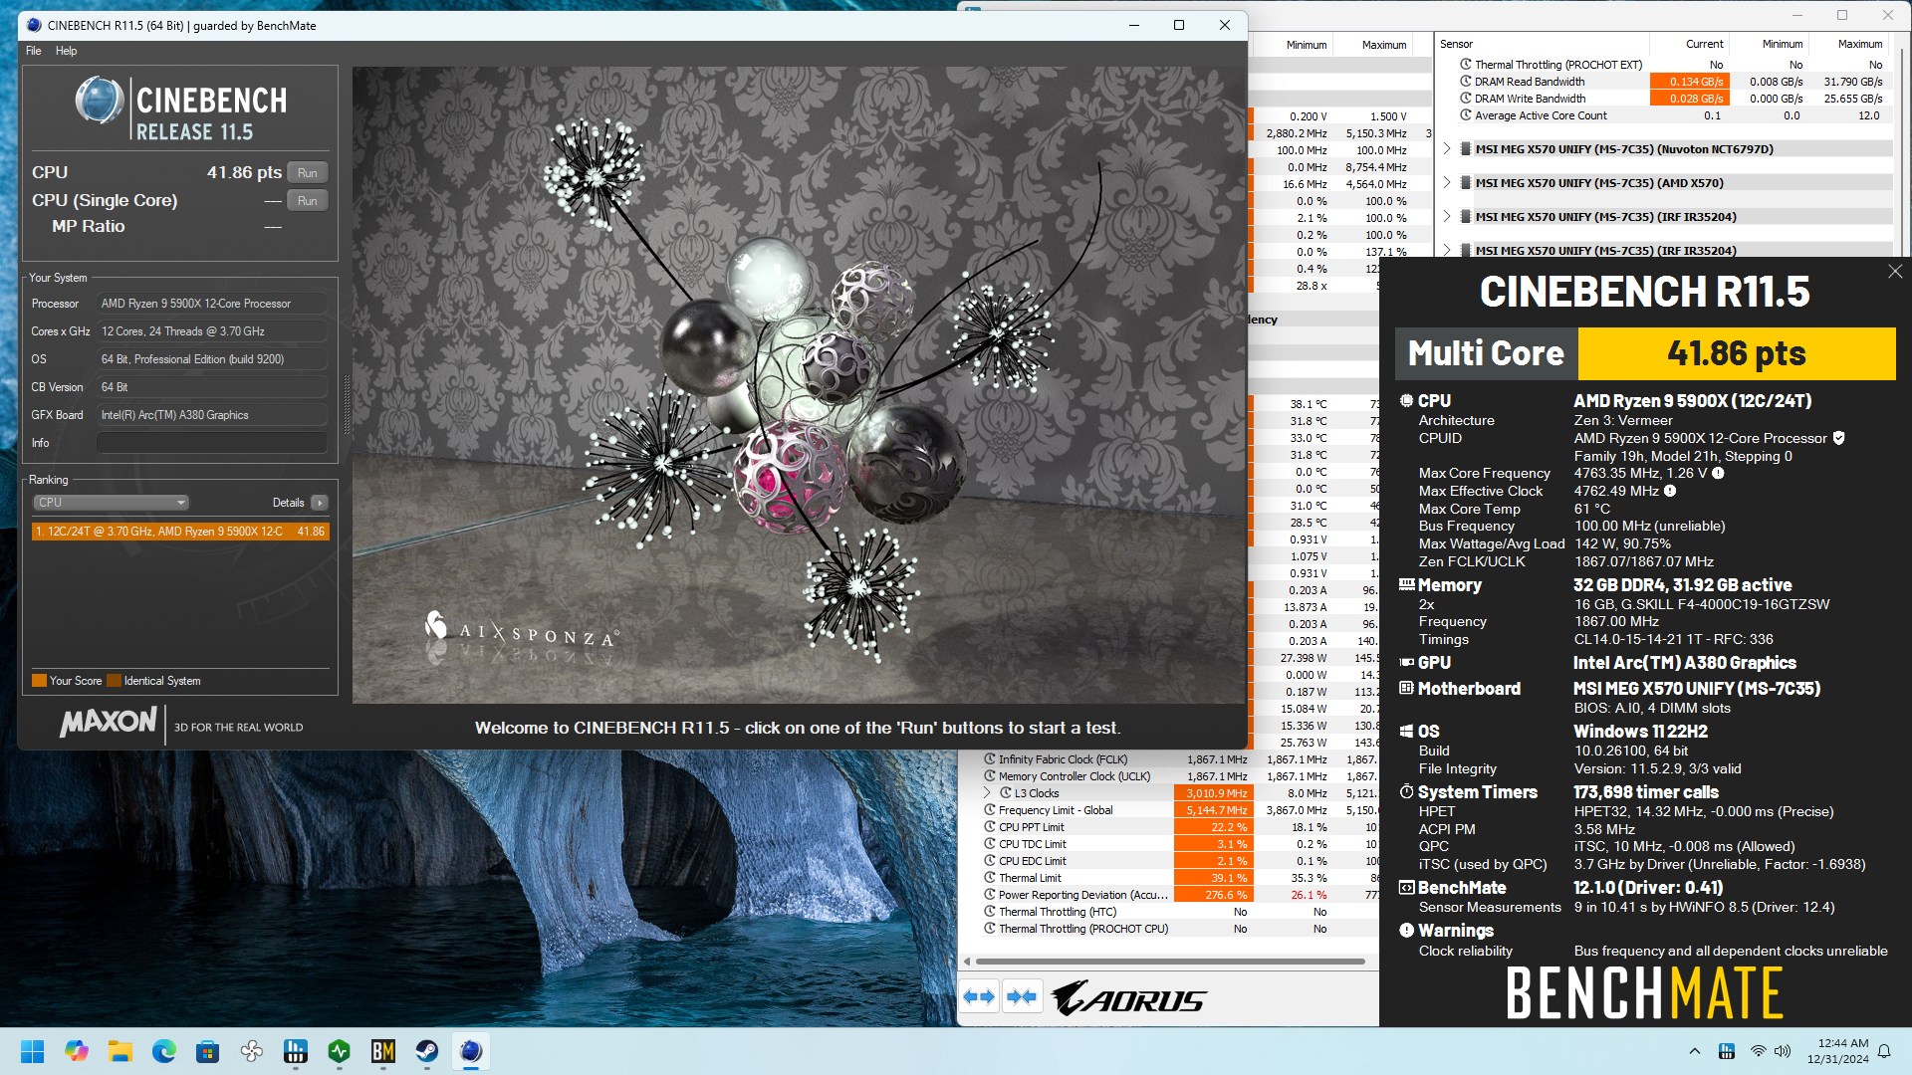The image size is (1912, 1075).
Task: Click the Thermal Limit sensor icon
Action: pyautogui.click(x=990, y=878)
